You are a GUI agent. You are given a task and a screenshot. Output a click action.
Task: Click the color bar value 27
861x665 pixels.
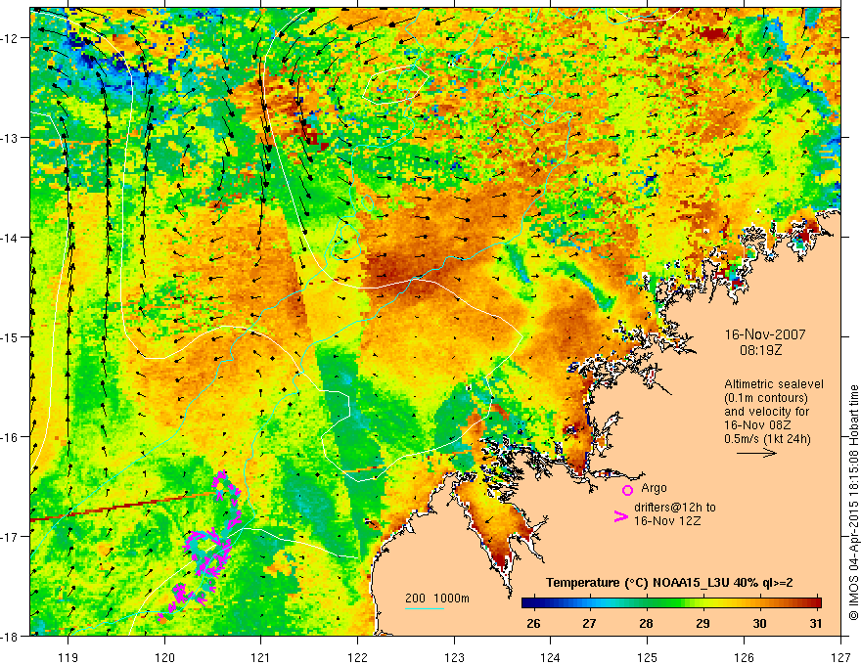(x=589, y=623)
